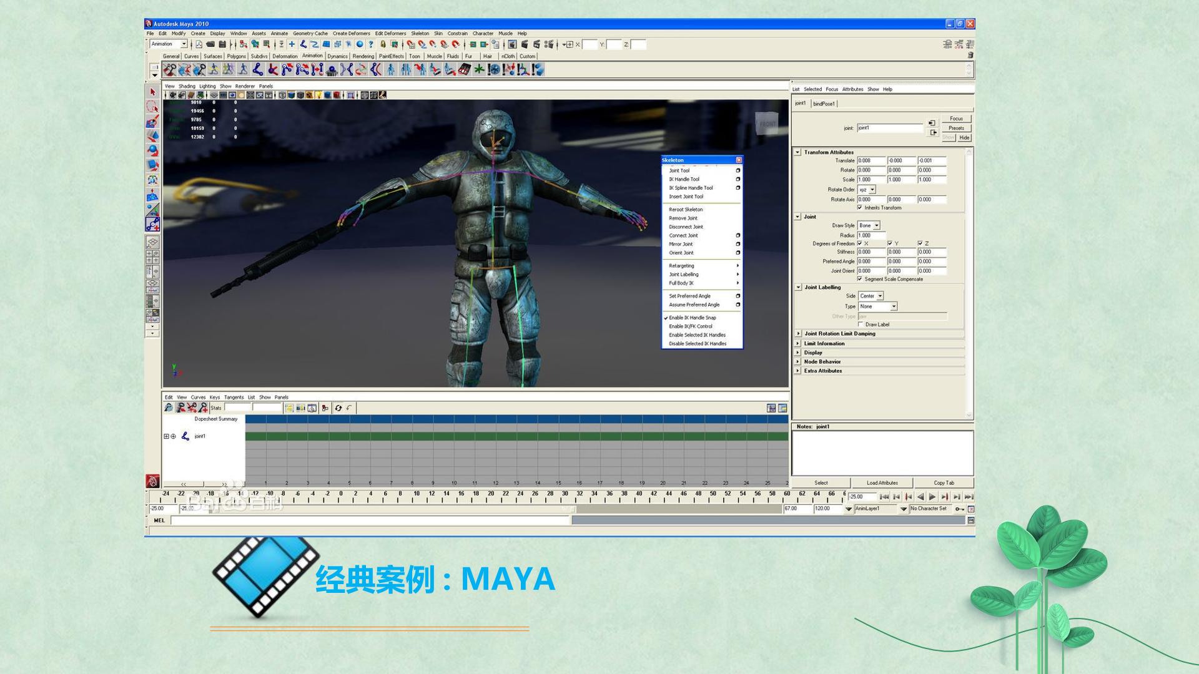Image resolution: width=1199 pixels, height=674 pixels.
Task: Click the joint name input field
Action: click(x=890, y=128)
